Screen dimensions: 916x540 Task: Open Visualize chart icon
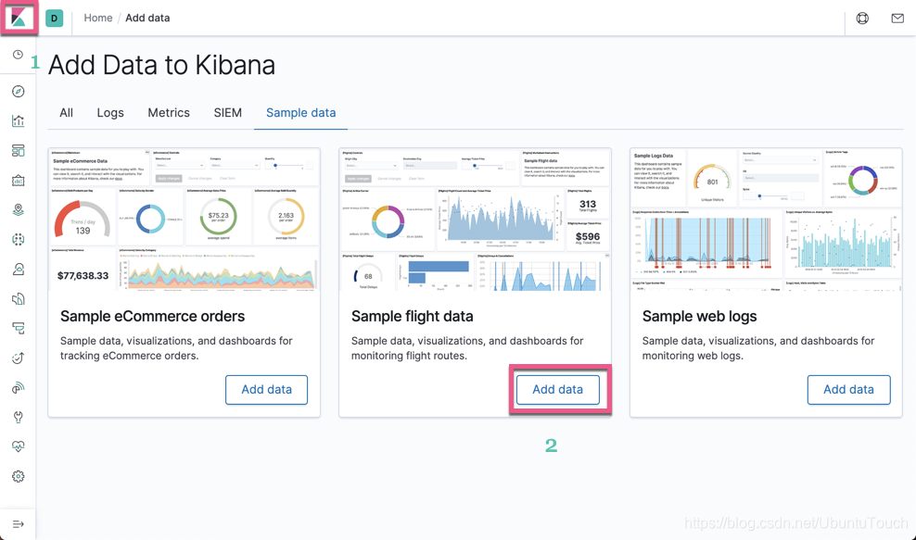coord(19,120)
